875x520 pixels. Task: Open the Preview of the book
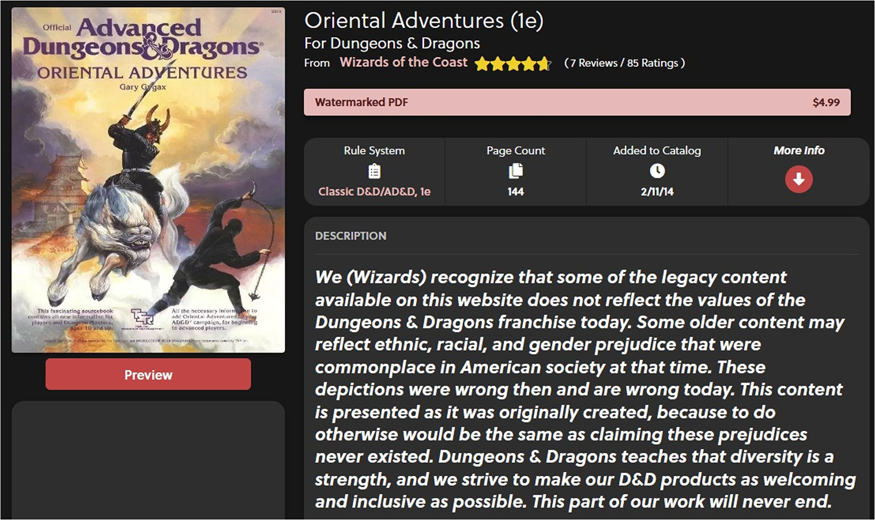point(148,375)
